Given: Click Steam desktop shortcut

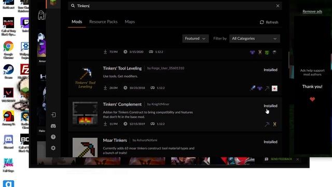Looking at the screenshot, I should tap(8, 72).
